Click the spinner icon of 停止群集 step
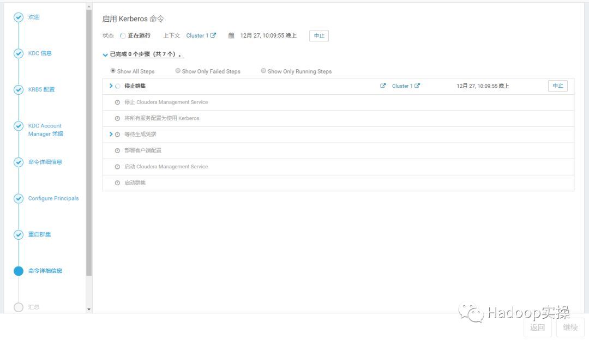The image size is (589, 340). tap(118, 86)
